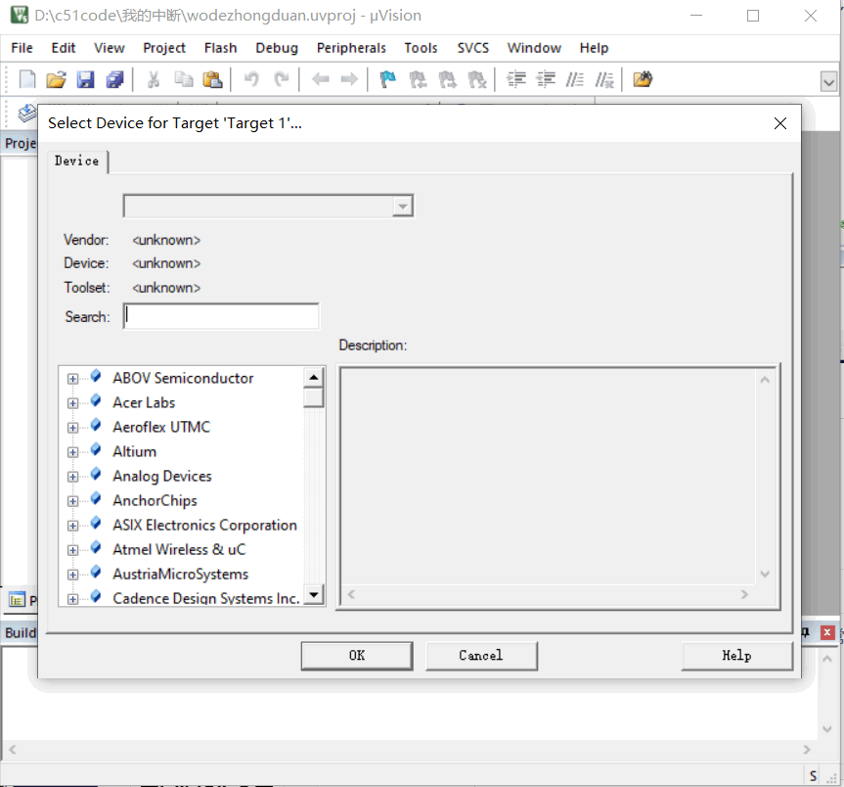Click the vendor list scroll up arrow

[313, 377]
